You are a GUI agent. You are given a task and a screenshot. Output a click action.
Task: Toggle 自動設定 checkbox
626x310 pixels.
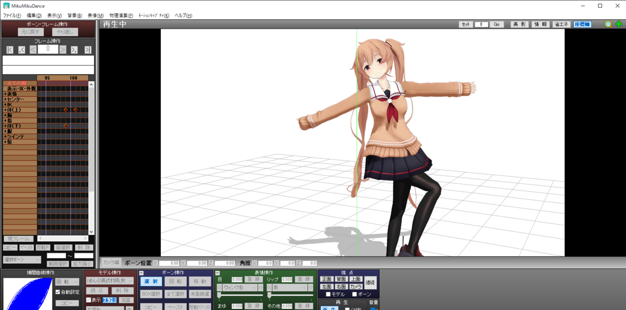point(58,292)
